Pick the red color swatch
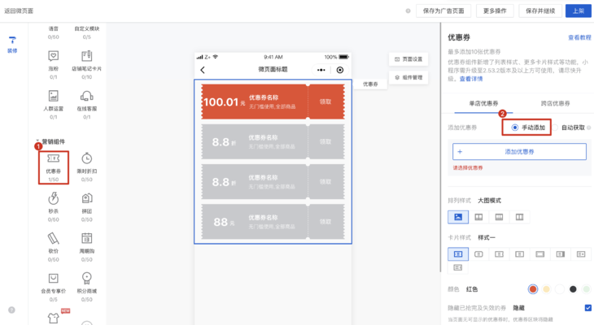 [x=533, y=288]
